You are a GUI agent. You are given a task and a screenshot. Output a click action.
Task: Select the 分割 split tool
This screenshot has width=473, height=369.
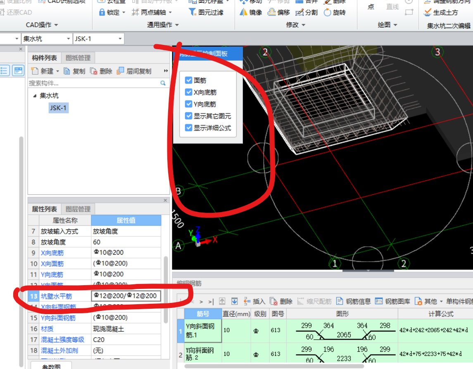tap(307, 12)
